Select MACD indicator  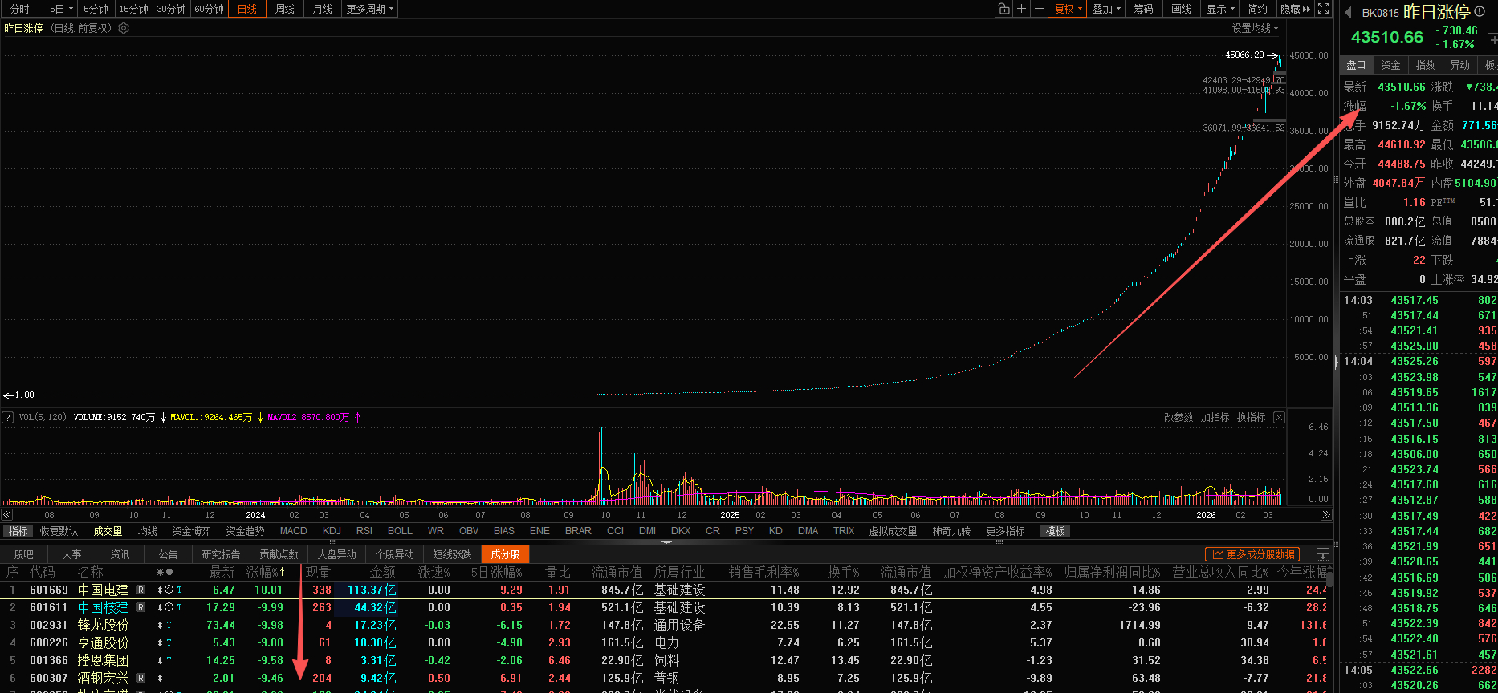tap(293, 531)
